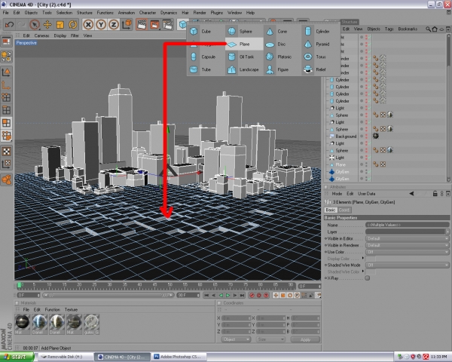Click the record keyframe button
Screen dimensions: 452x362
(x=252, y=296)
